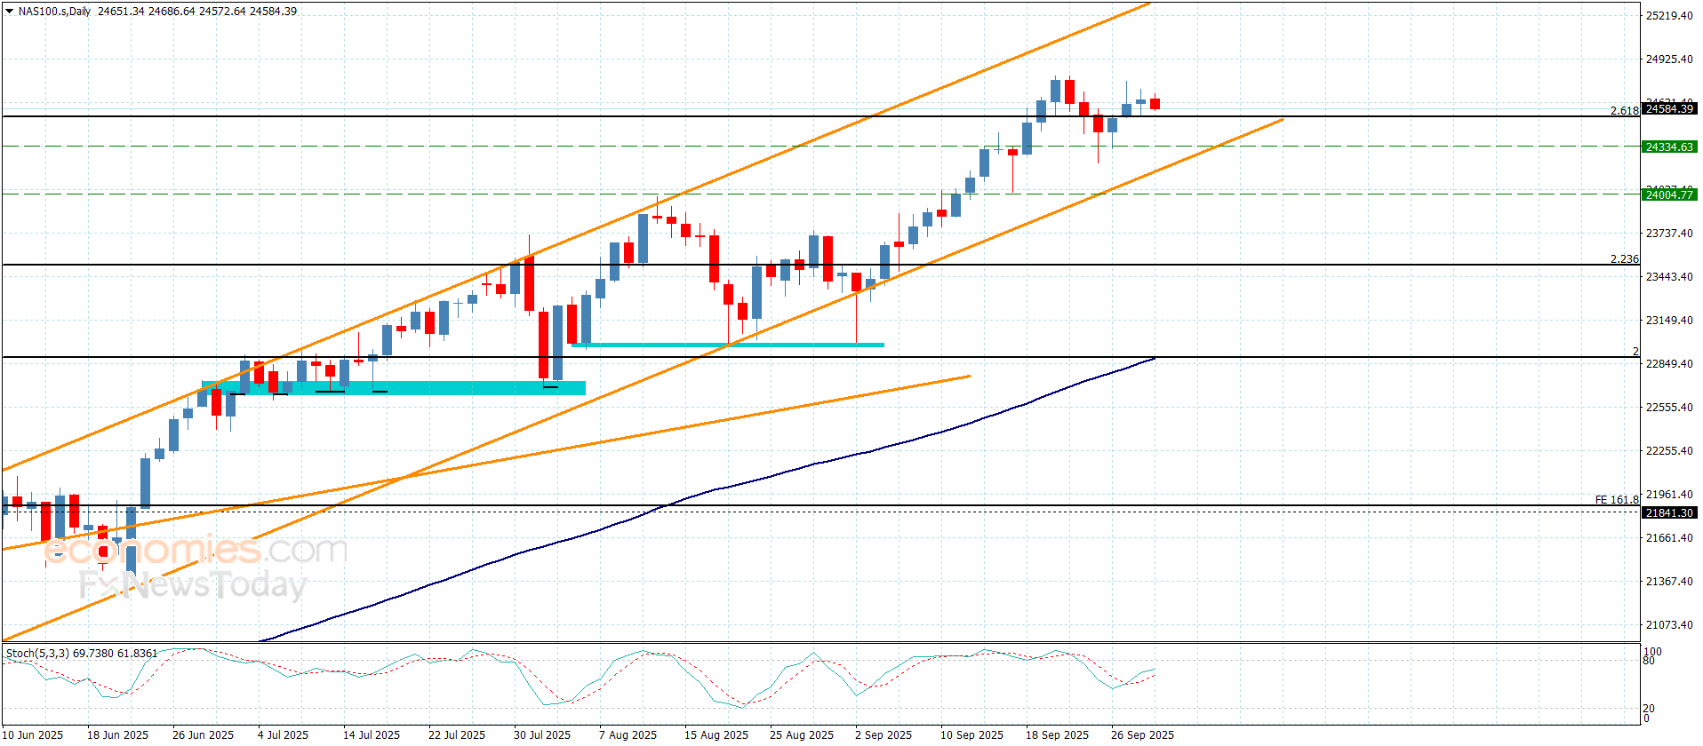
Task: Select the NAS100.s,Daily symbol label
Action: pyautogui.click(x=54, y=12)
